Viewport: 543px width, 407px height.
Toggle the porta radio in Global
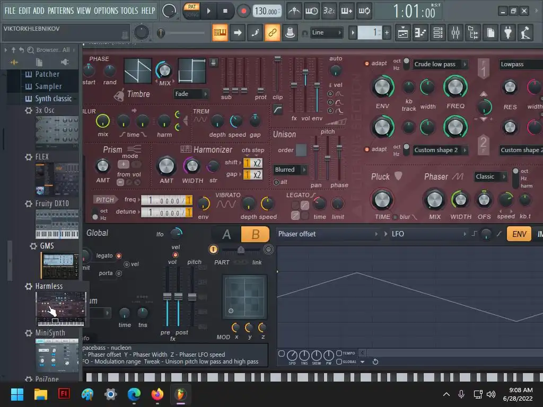click(119, 273)
